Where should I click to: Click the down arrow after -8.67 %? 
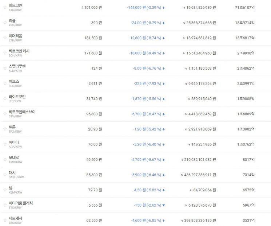(x=163, y=160)
